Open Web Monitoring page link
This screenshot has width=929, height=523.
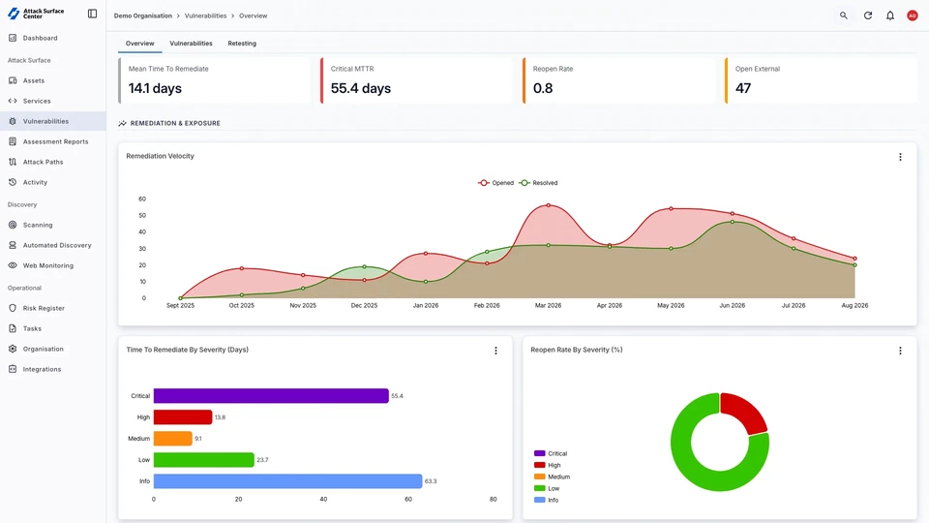52,265
